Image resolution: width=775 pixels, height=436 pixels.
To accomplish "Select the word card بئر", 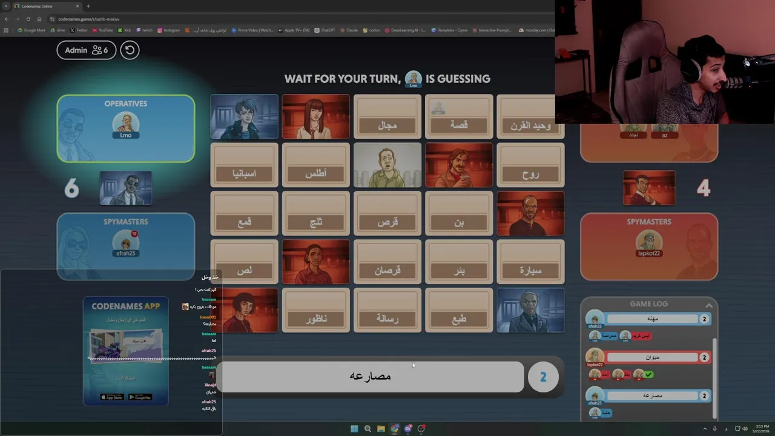I will [x=458, y=262].
